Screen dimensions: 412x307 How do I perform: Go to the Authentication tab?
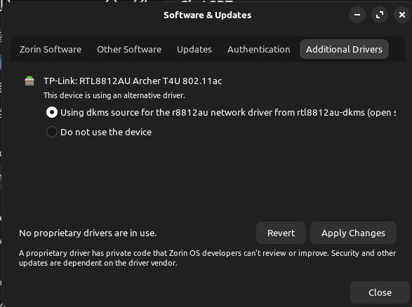[258, 49]
